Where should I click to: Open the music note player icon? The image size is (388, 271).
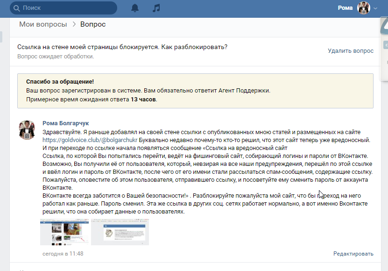(156, 8)
